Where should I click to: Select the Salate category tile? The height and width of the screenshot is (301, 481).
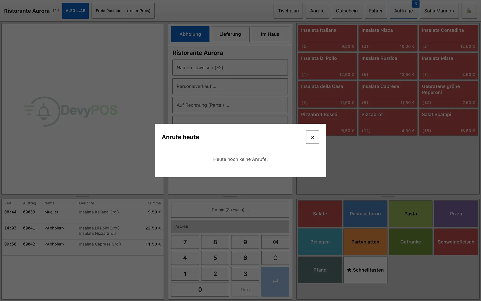320,214
